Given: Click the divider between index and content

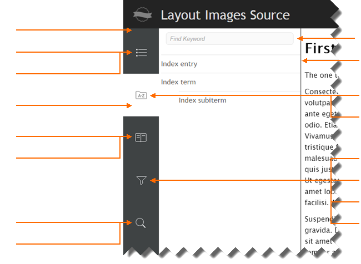Looking at the screenshot, I should click(300, 166).
